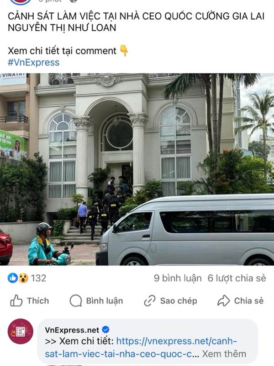Expand comment with Xem thêm
This screenshot has height=366, width=274.
click(224, 354)
